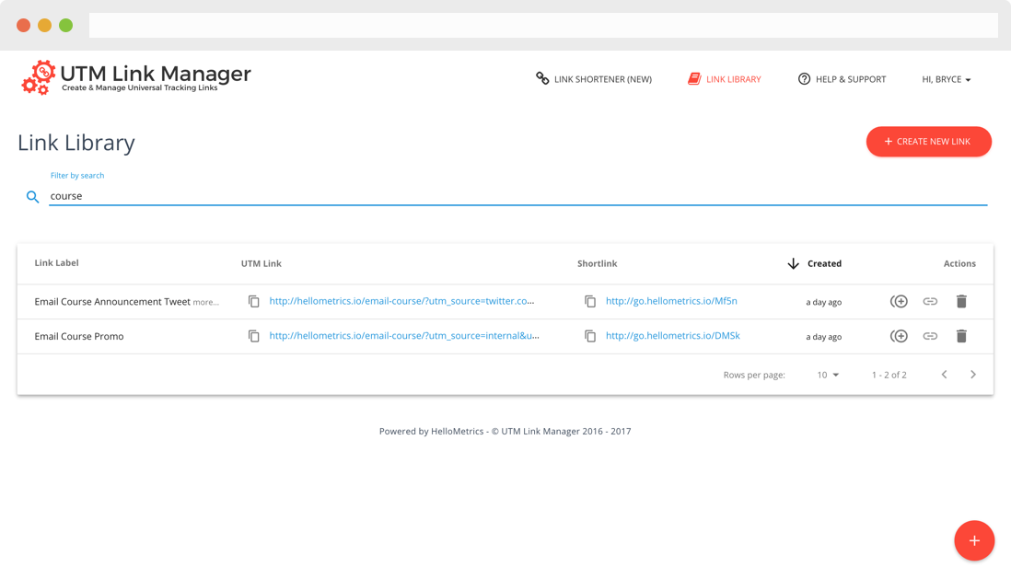
Task: Click the Link Shortener chain icon
Action: click(542, 78)
